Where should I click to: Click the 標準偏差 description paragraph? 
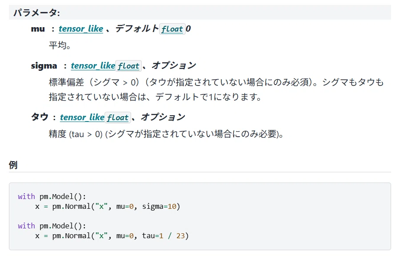click(216, 89)
